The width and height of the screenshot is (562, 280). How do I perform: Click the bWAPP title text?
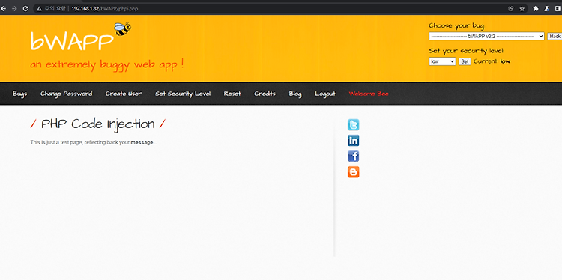71,41
